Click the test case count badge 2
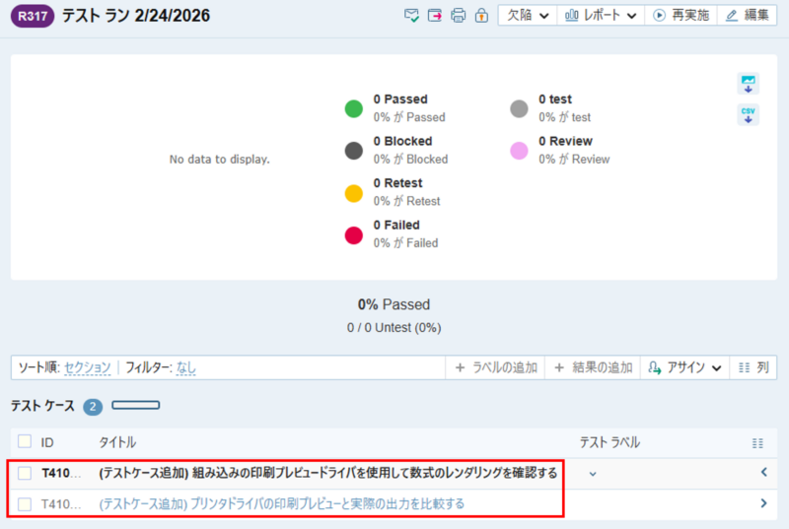The height and width of the screenshot is (529, 789). click(93, 407)
